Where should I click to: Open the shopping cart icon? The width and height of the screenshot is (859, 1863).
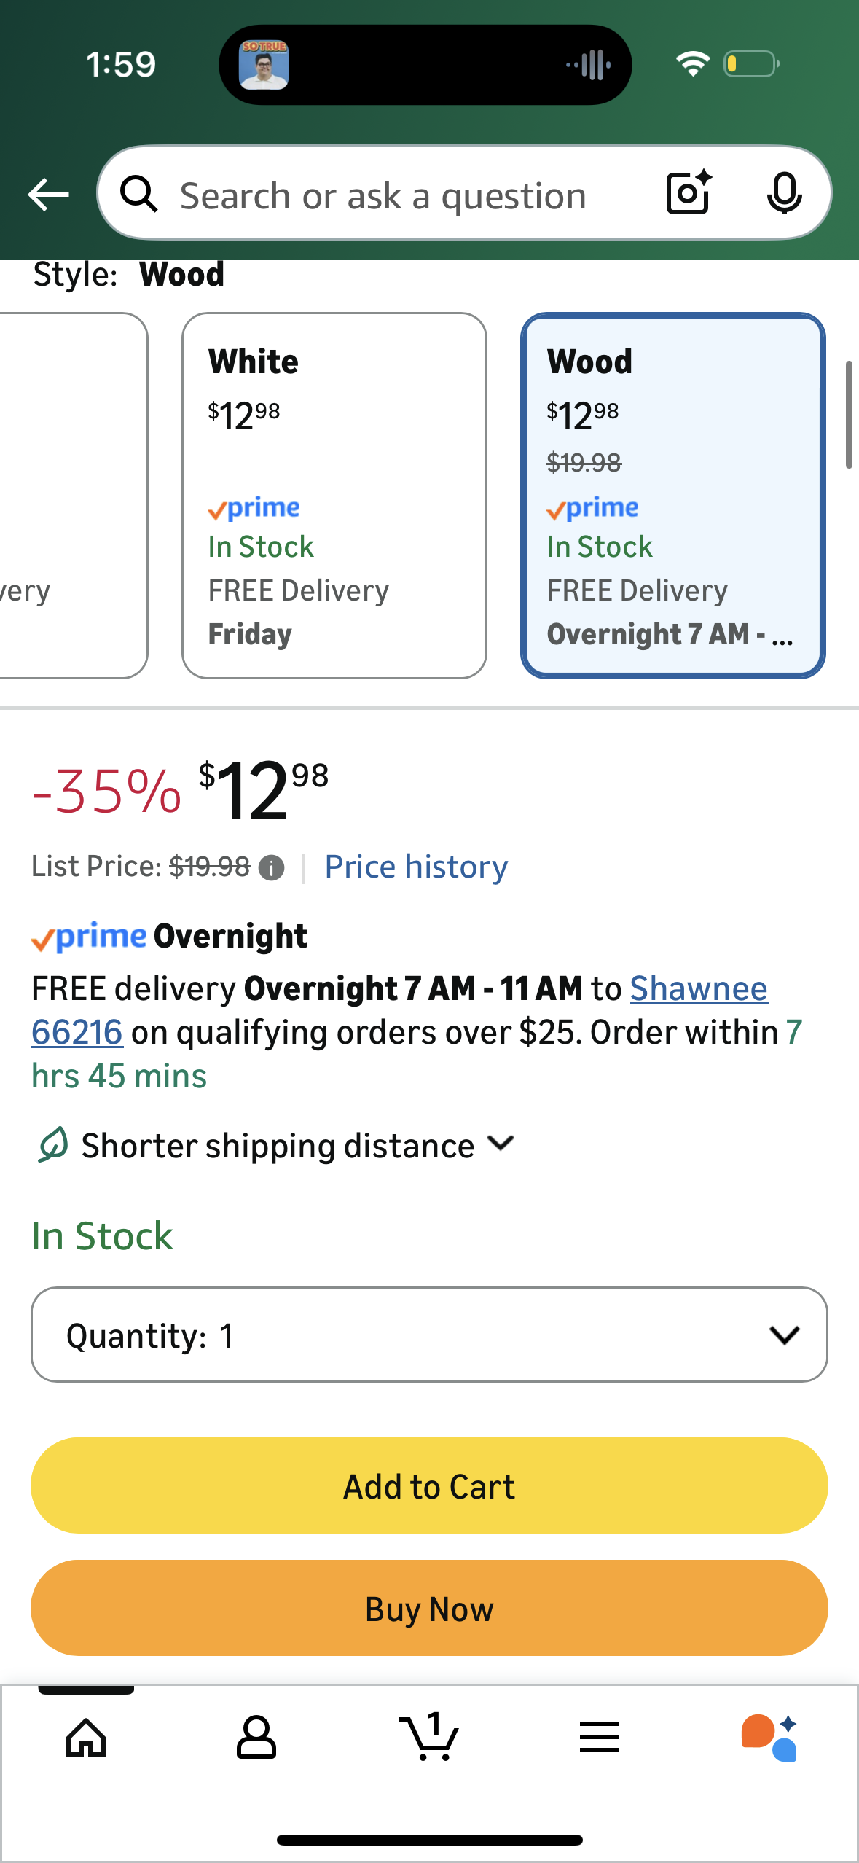[x=429, y=1738]
